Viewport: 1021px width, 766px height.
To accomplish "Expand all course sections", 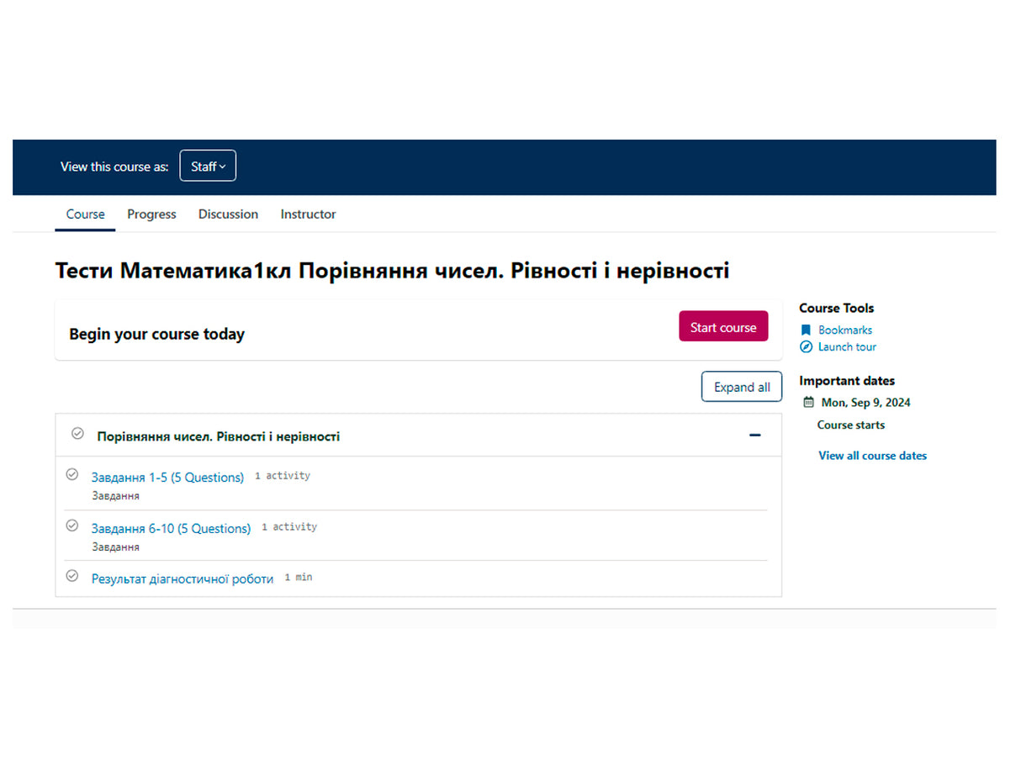I will click(741, 388).
